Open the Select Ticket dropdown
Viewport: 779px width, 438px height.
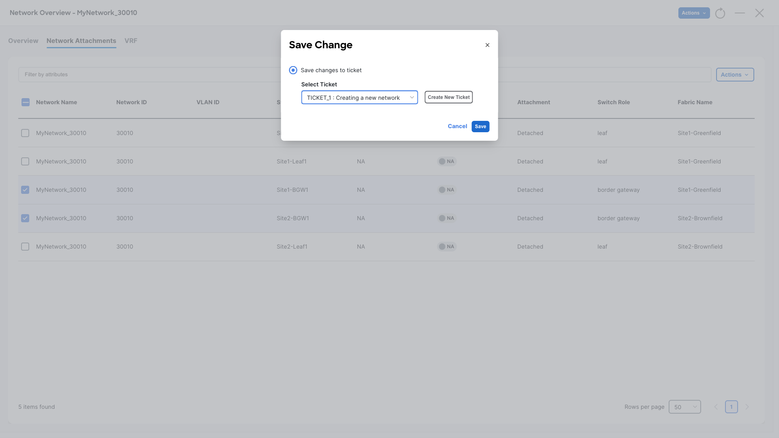pos(359,97)
